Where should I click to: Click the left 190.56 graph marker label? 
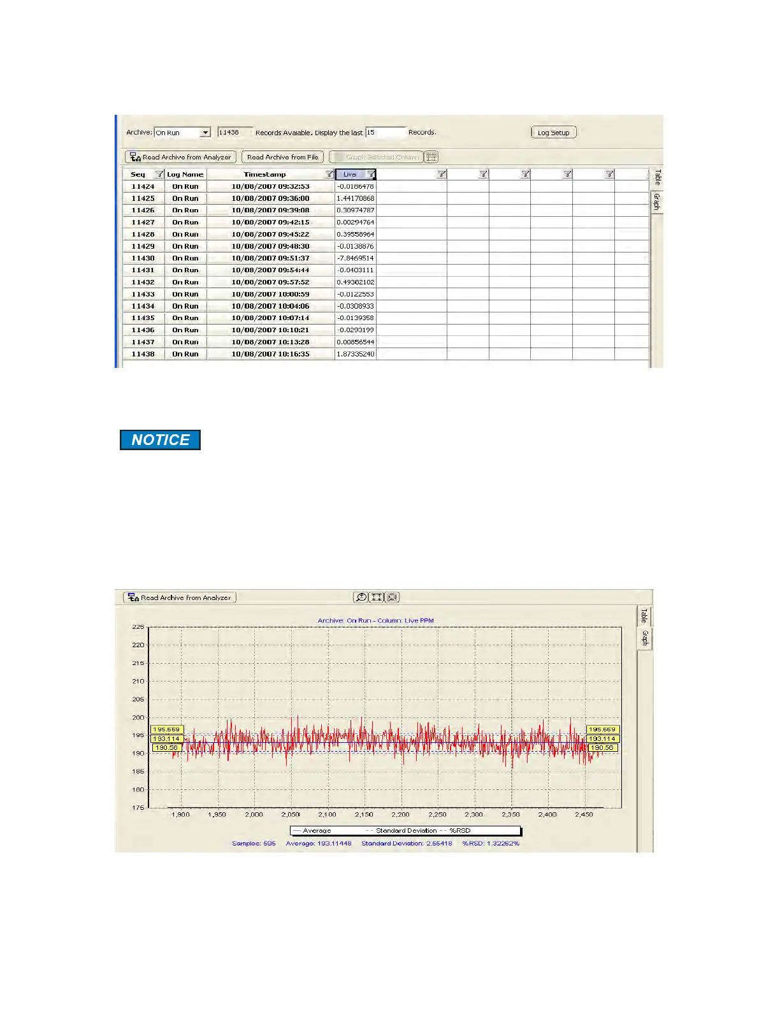(x=167, y=747)
